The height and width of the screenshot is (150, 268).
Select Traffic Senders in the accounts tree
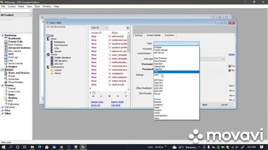coord(62,57)
